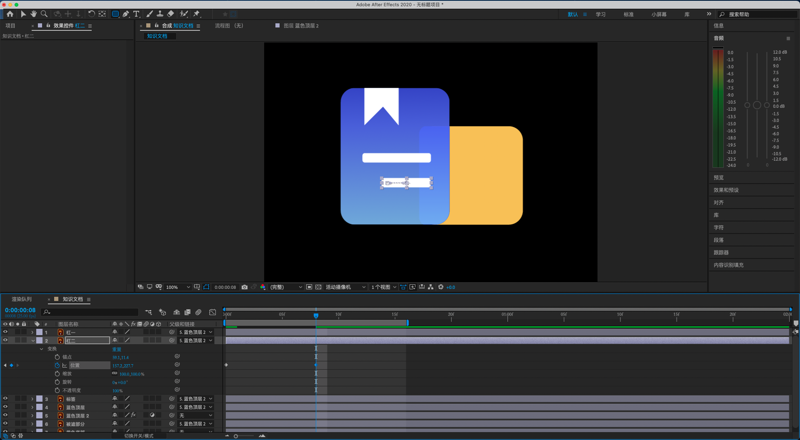Open the 内容识别填充 panel
Viewport: 800px width, 440px height.
728,265
